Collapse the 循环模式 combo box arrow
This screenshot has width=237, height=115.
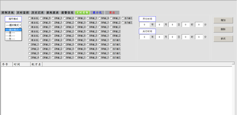pos(20,25)
